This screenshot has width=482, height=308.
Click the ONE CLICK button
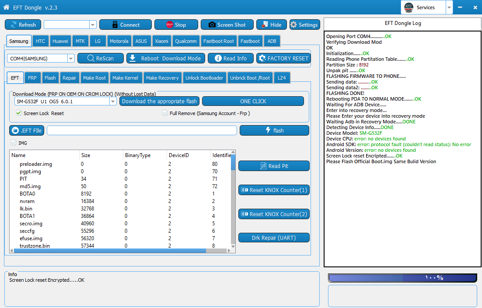coord(253,101)
